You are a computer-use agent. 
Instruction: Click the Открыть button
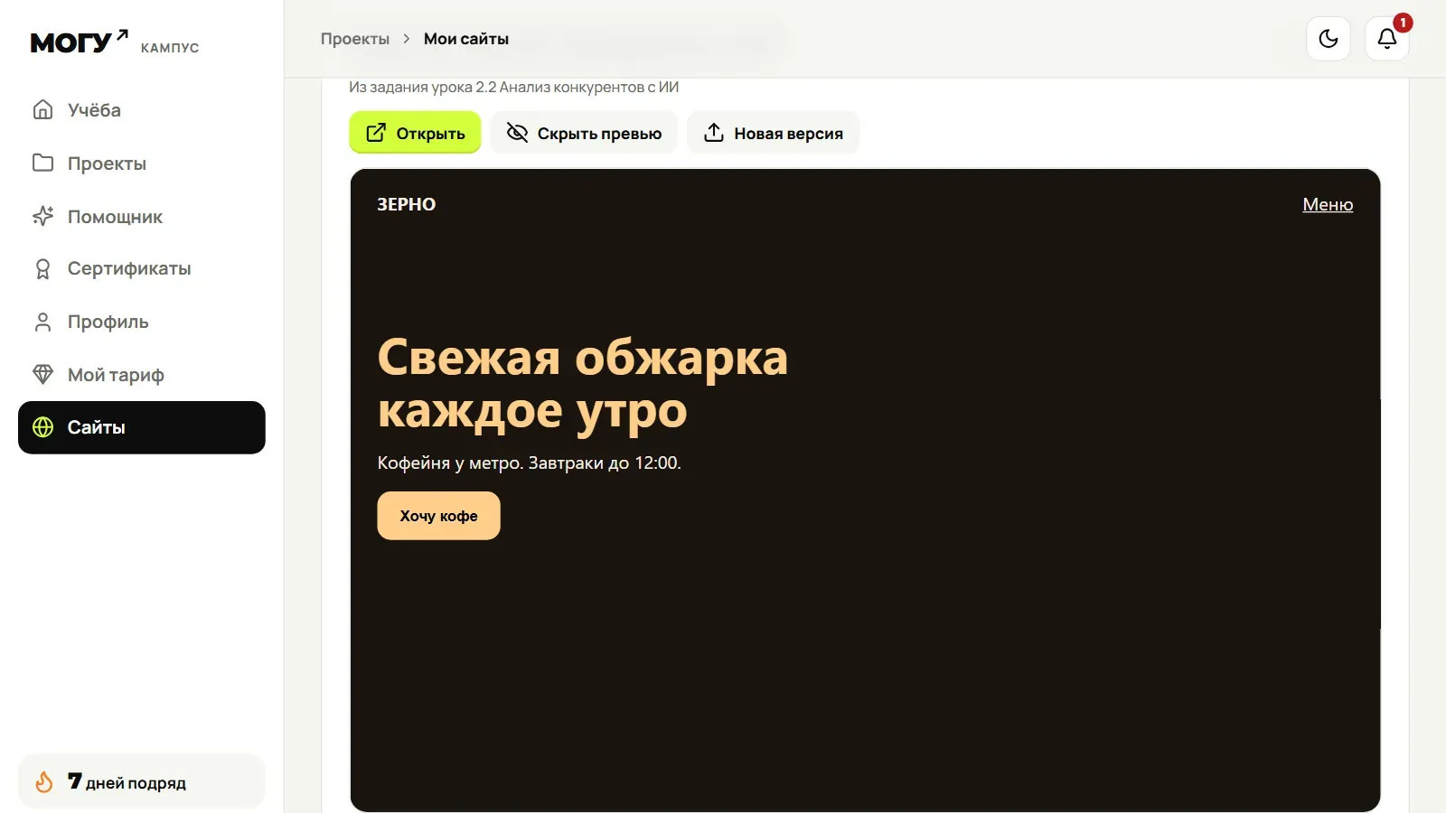415,133
